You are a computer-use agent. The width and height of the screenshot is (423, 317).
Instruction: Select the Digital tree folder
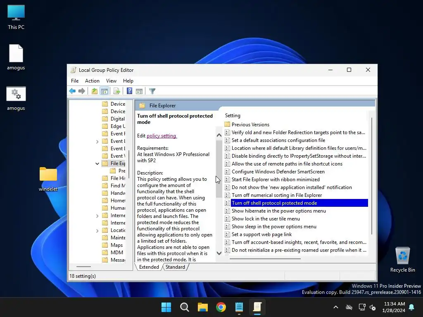(114, 119)
